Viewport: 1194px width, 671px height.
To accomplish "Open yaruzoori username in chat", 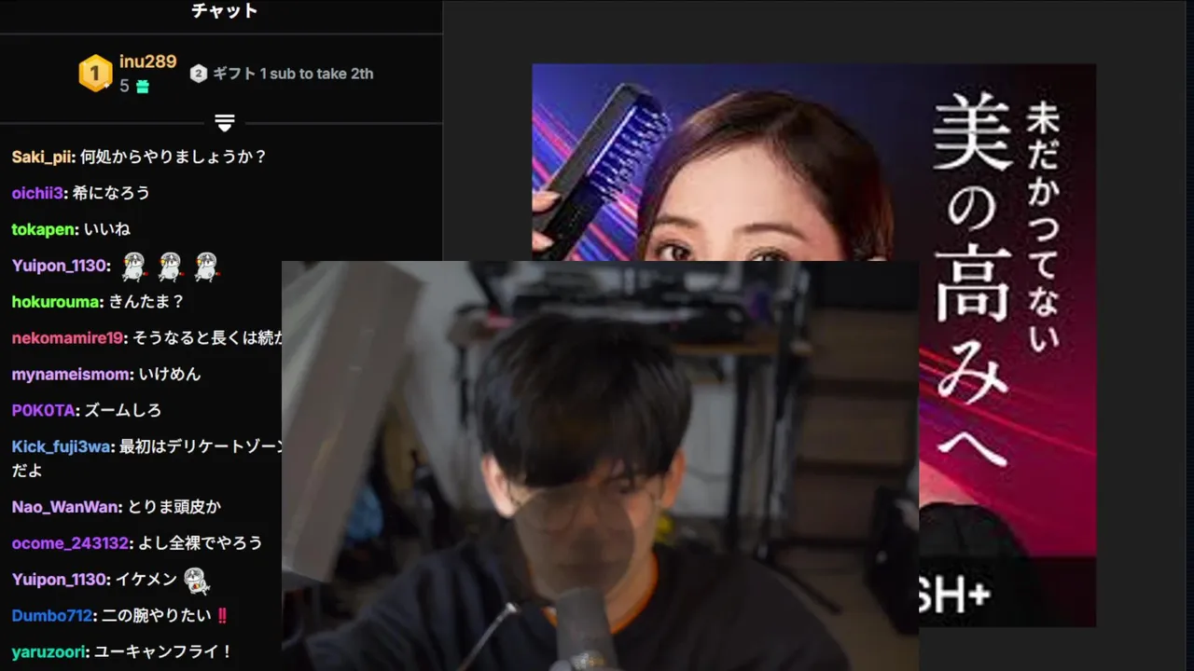I will pyautogui.click(x=50, y=652).
